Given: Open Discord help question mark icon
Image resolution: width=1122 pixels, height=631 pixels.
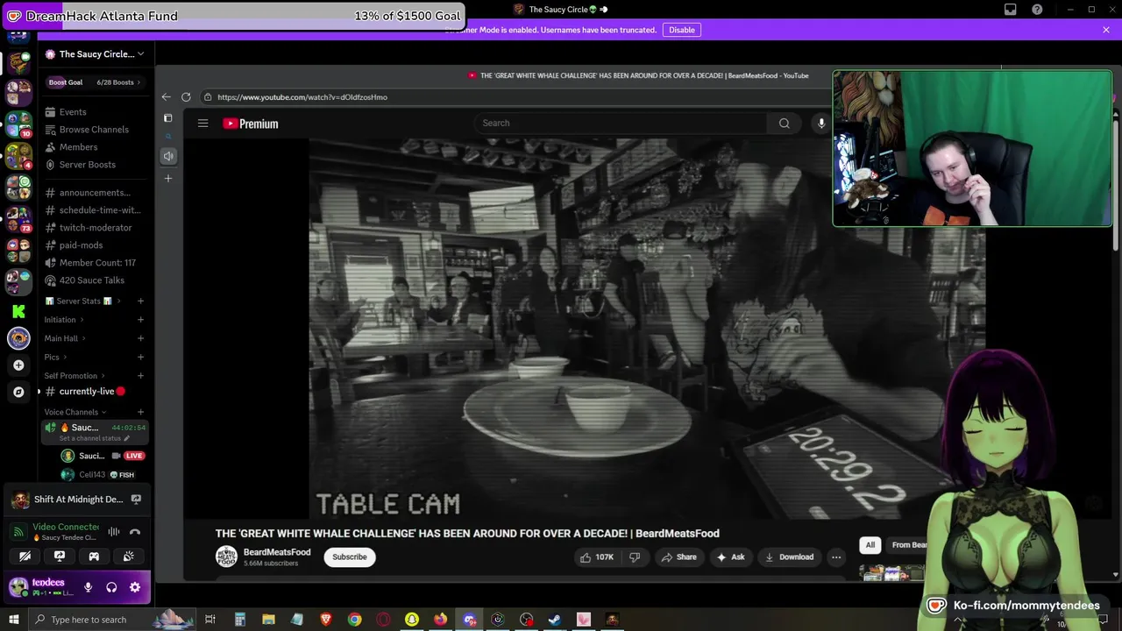Looking at the screenshot, I should 1038,10.
